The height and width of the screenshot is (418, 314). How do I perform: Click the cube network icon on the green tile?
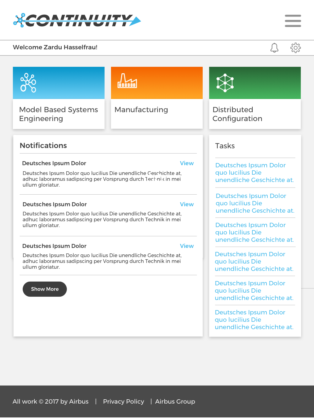(225, 83)
